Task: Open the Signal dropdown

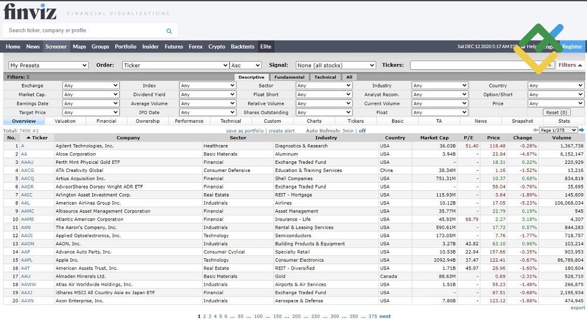Action: pyautogui.click(x=335, y=65)
